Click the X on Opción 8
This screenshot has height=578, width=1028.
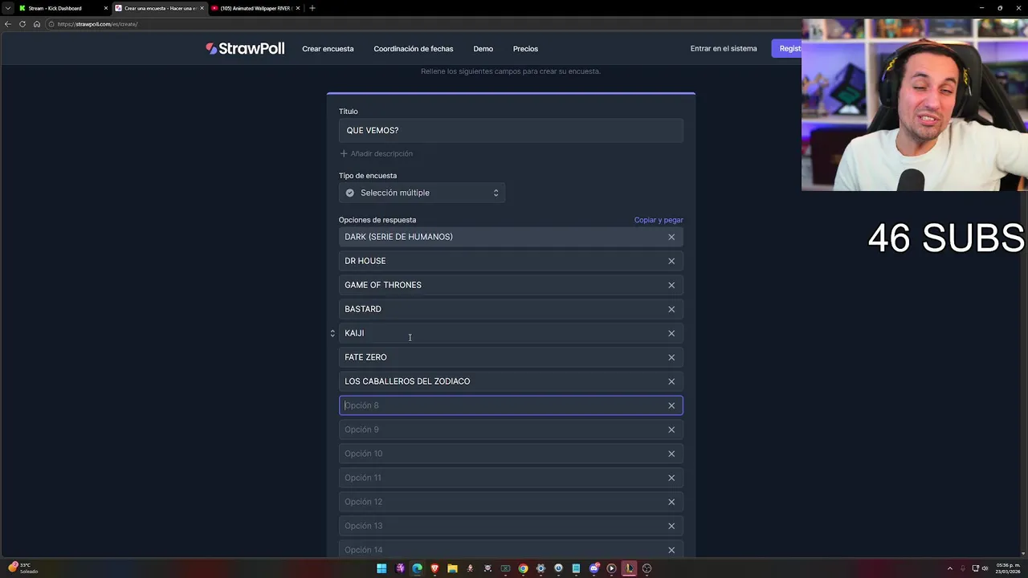671,405
